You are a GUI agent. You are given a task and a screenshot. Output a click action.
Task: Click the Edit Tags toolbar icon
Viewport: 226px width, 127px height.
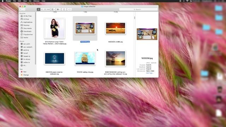[x=70, y=10]
